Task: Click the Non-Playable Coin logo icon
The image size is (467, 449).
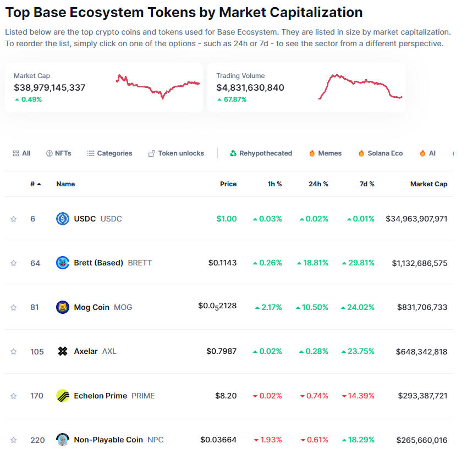Action: (x=63, y=440)
